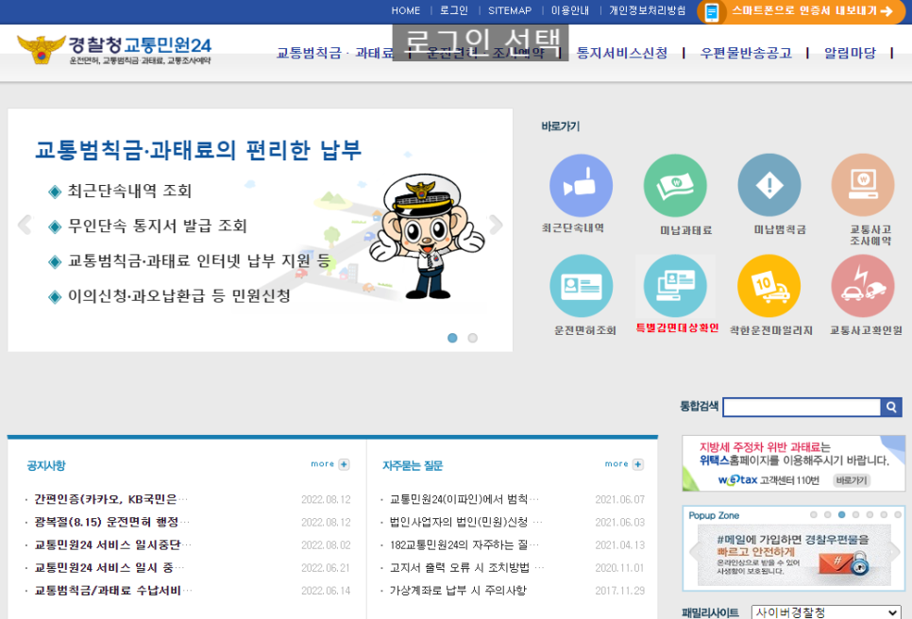Show previous banner slide arrow
The width and height of the screenshot is (912, 619).
[25, 225]
